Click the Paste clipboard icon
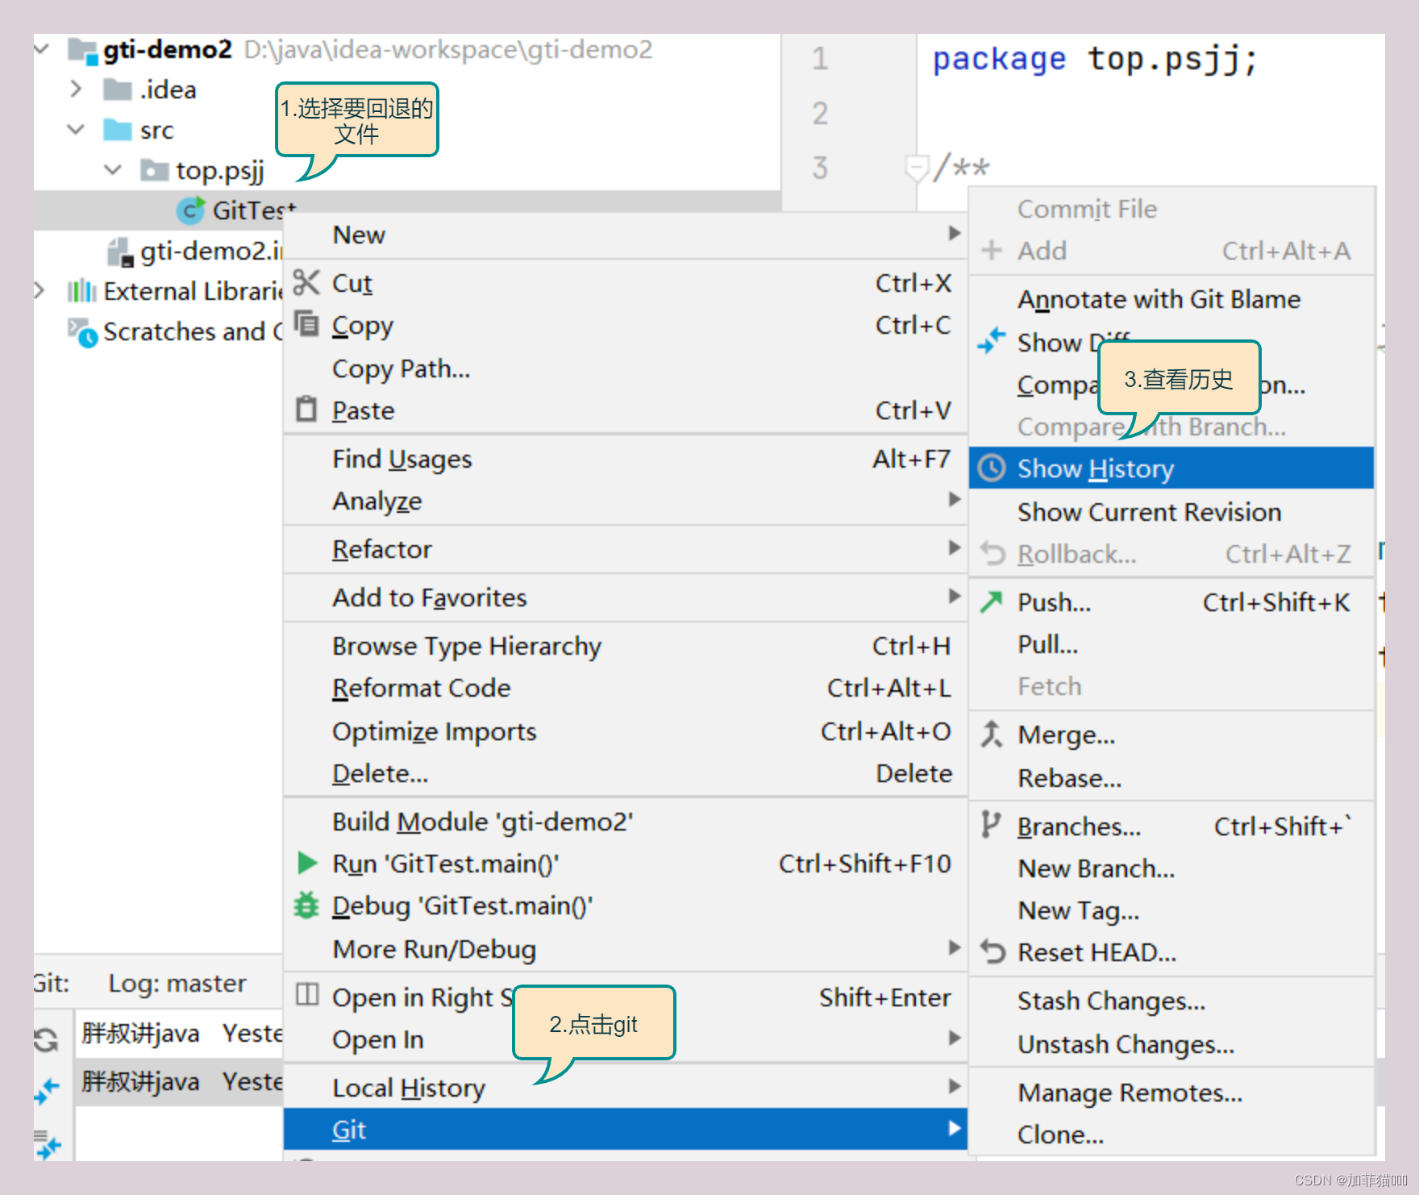 point(306,409)
